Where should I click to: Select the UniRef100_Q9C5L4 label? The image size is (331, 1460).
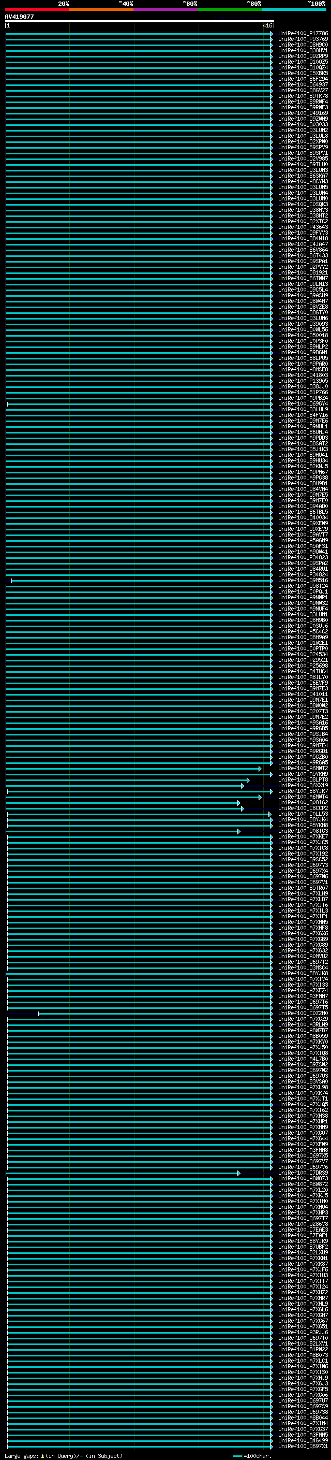click(303, 290)
